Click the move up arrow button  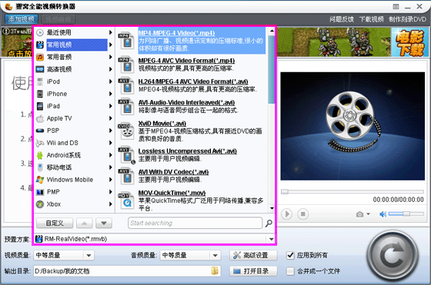(x=85, y=223)
